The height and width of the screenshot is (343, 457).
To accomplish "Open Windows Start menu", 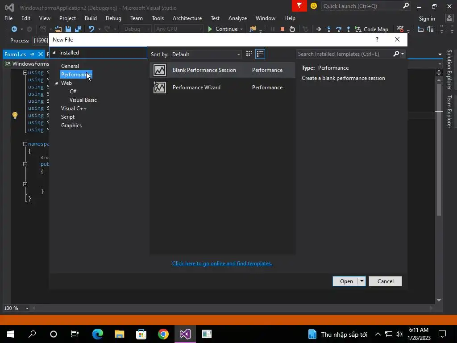I will pyautogui.click(x=11, y=334).
